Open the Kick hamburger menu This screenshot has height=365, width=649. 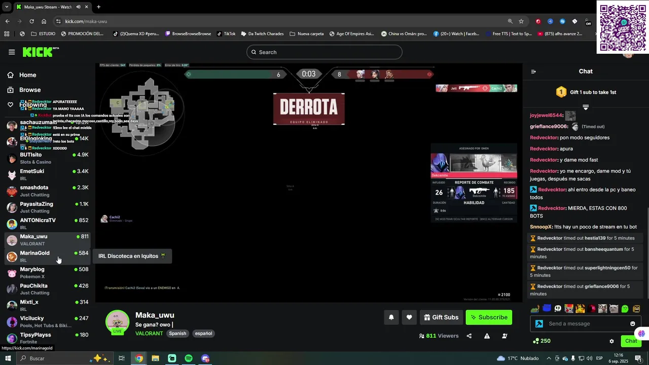pyautogui.click(x=12, y=52)
